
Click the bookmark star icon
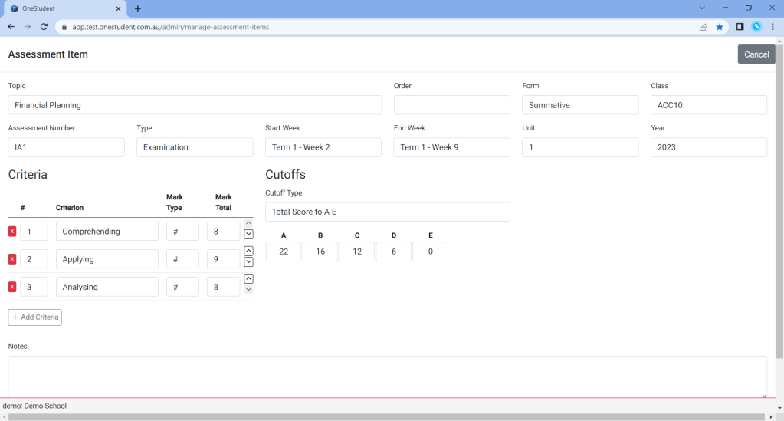pyautogui.click(x=720, y=27)
